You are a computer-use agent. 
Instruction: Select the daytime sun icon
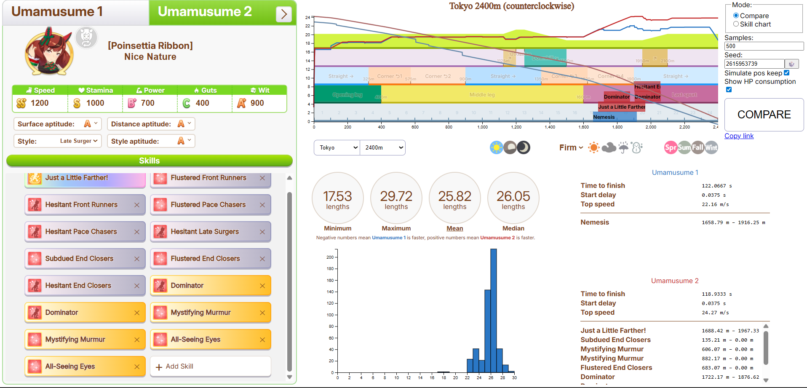point(497,147)
